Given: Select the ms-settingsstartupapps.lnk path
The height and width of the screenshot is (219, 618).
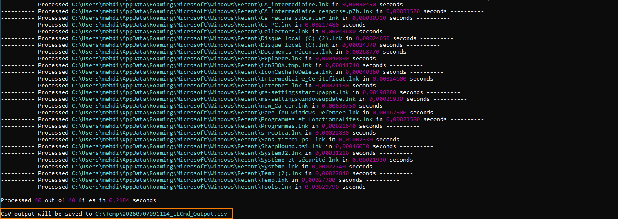Looking at the screenshot, I should tap(211, 92).
